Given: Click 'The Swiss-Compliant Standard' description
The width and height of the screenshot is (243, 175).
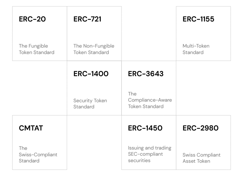Looking at the screenshot, I should (38, 154).
